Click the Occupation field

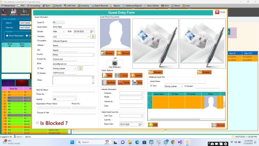pyautogui.click(x=73, y=41)
